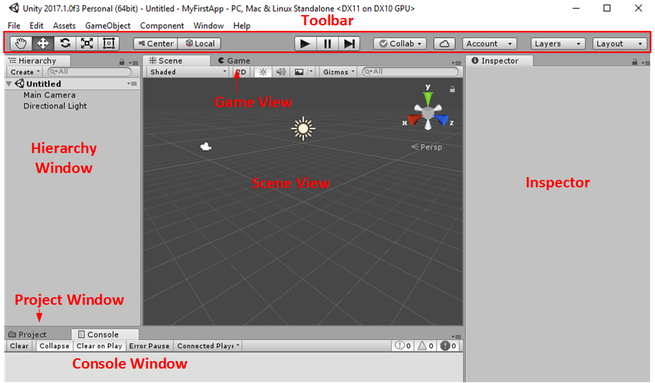Image resolution: width=655 pixels, height=383 pixels.
Task: Step forward one frame
Action: coord(348,43)
